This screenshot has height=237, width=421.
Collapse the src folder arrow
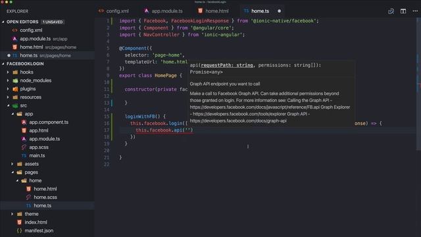tap(8, 105)
